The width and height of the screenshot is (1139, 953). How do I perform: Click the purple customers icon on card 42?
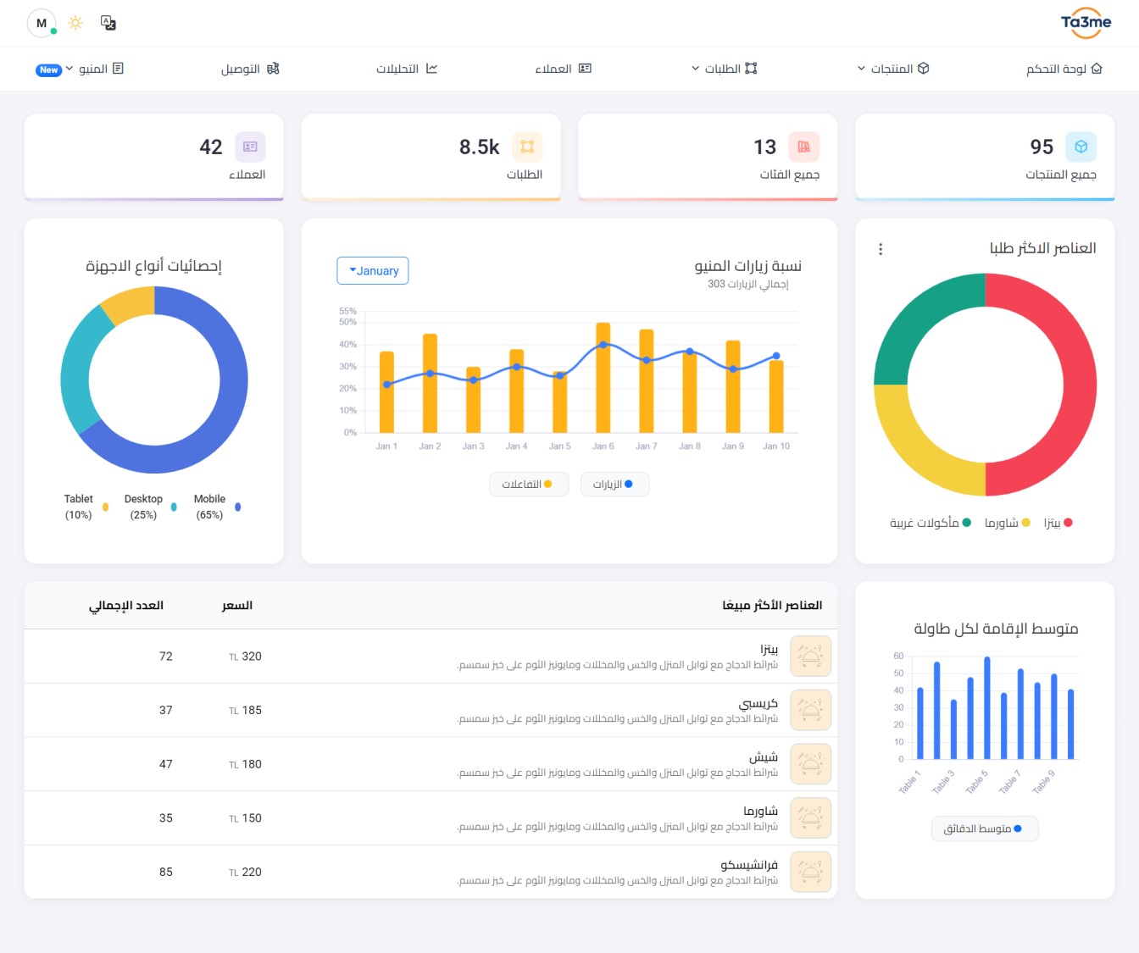pyautogui.click(x=250, y=147)
